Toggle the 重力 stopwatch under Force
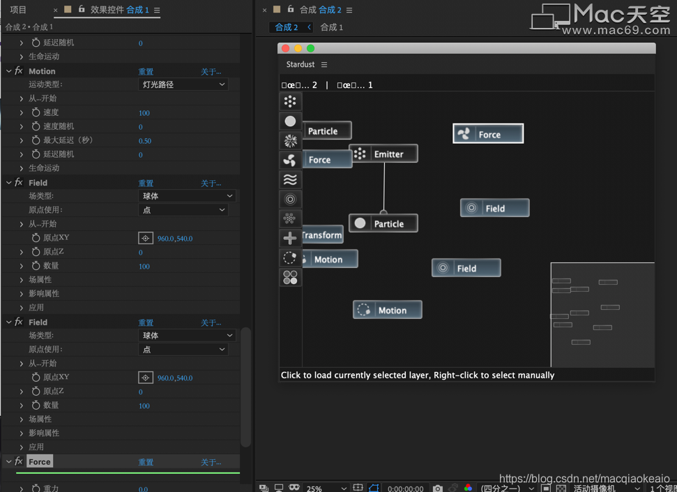Viewport: 677px width, 492px height. coord(36,488)
